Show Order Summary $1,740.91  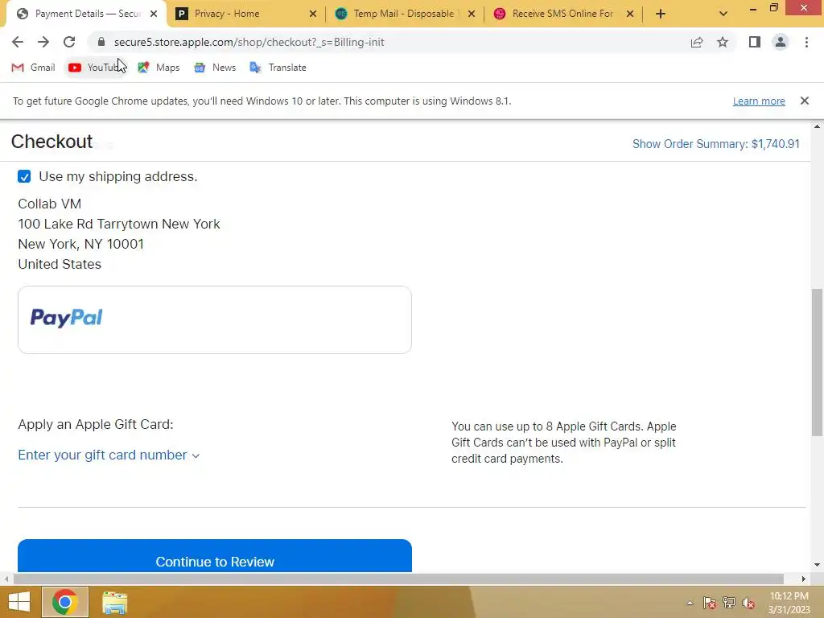pyautogui.click(x=715, y=144)
